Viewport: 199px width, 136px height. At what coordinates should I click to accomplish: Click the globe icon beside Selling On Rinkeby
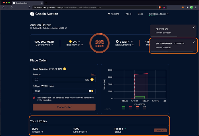(x=31, y=28)
